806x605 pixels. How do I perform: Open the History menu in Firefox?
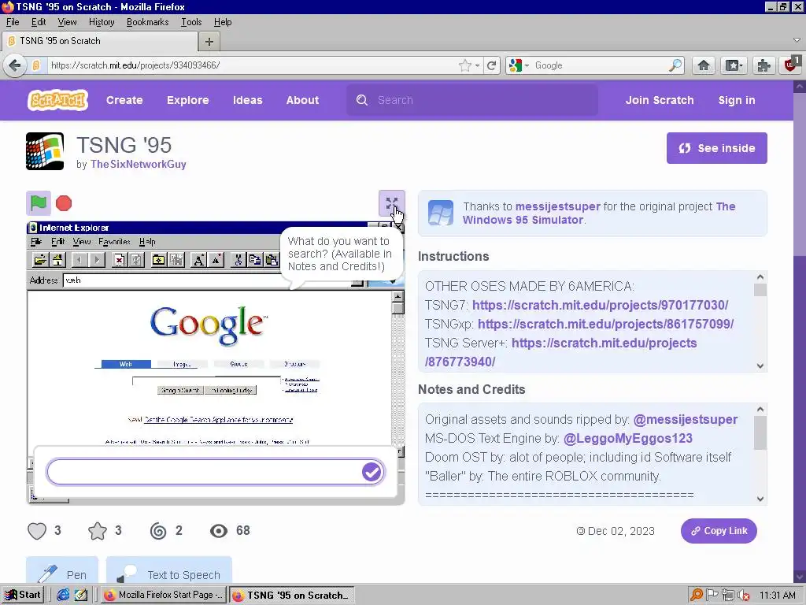(x=102, y=22)
